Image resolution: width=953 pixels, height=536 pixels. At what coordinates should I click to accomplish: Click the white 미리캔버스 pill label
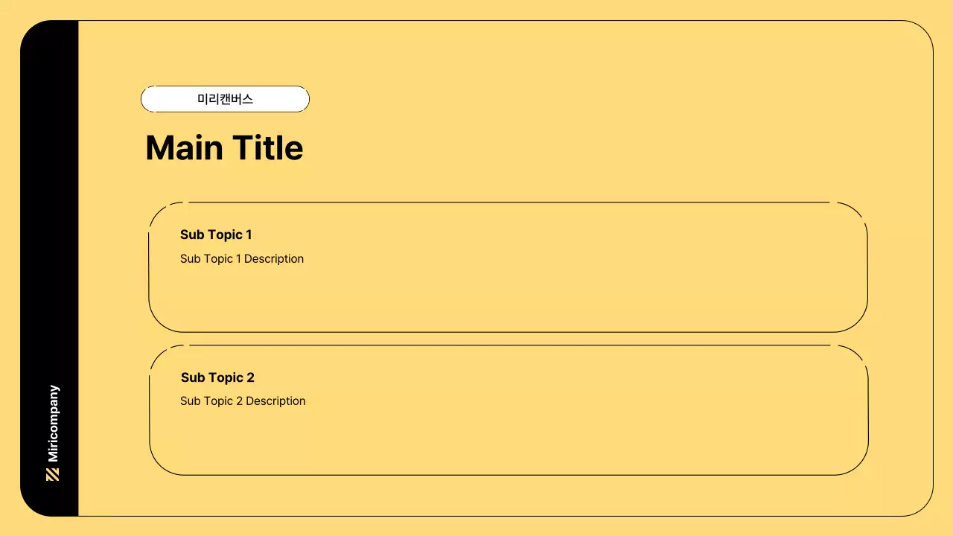pos(225,99)
